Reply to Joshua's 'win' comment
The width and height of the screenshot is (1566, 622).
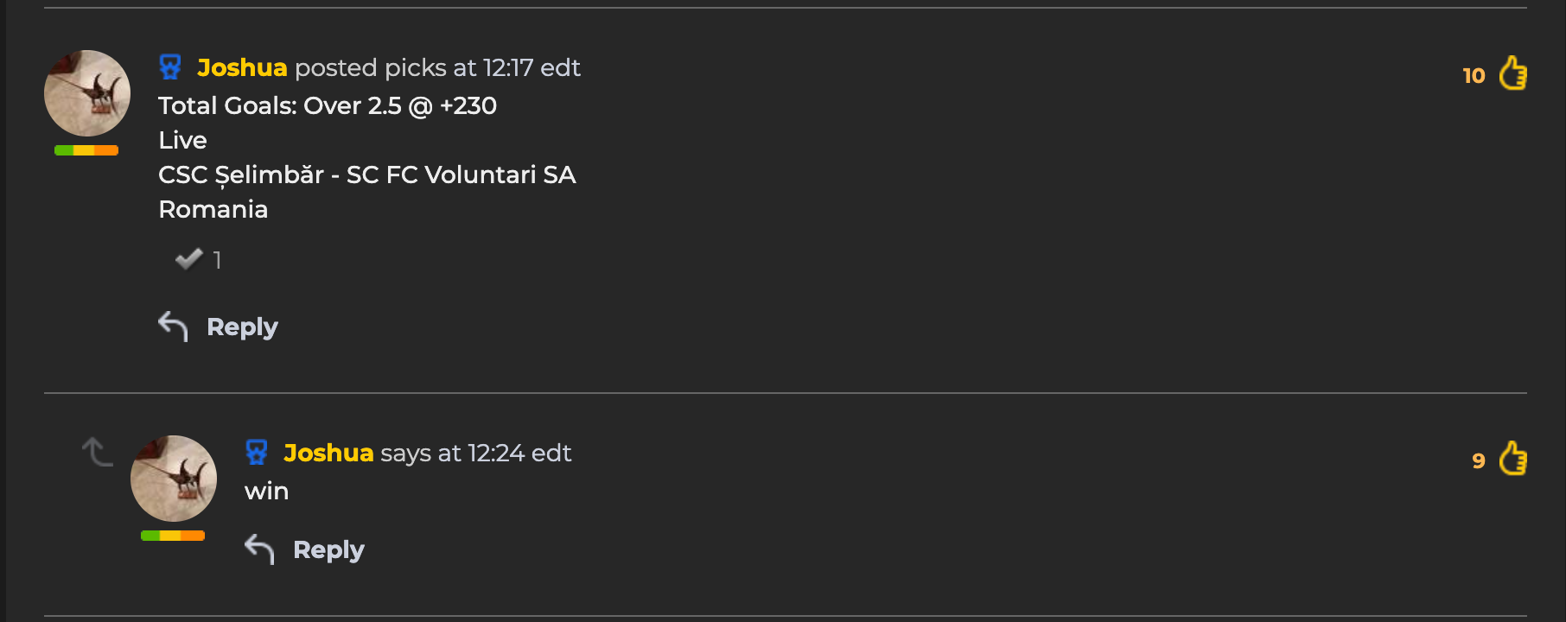point(328,549)
